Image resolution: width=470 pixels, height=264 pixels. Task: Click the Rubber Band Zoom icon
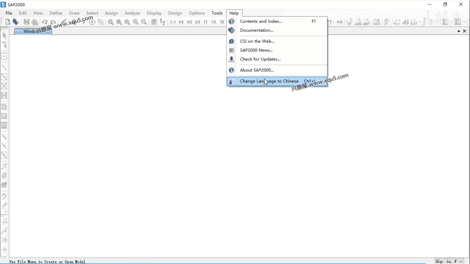pyautogui.click(x=111, y=22)
